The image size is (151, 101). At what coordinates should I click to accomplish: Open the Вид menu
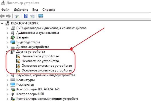pyautogui.click(x=35, y=10)
